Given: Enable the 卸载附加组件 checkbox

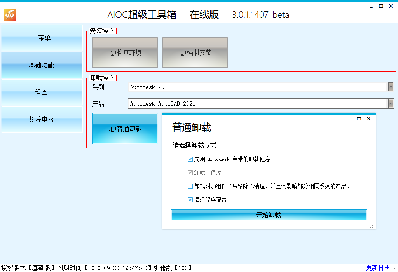Looking at the screenshot, I should coord(190,186).
